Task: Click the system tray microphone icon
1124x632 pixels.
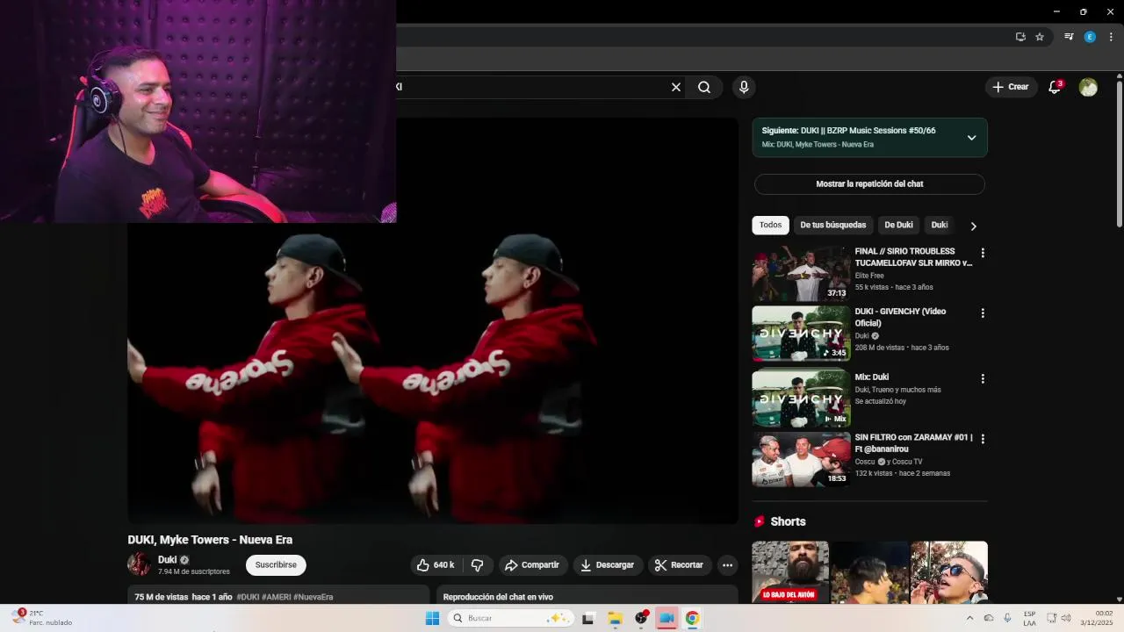Action: 1007,618
